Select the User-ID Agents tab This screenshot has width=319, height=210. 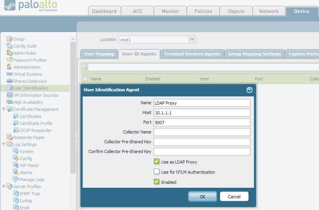(139, 54)
